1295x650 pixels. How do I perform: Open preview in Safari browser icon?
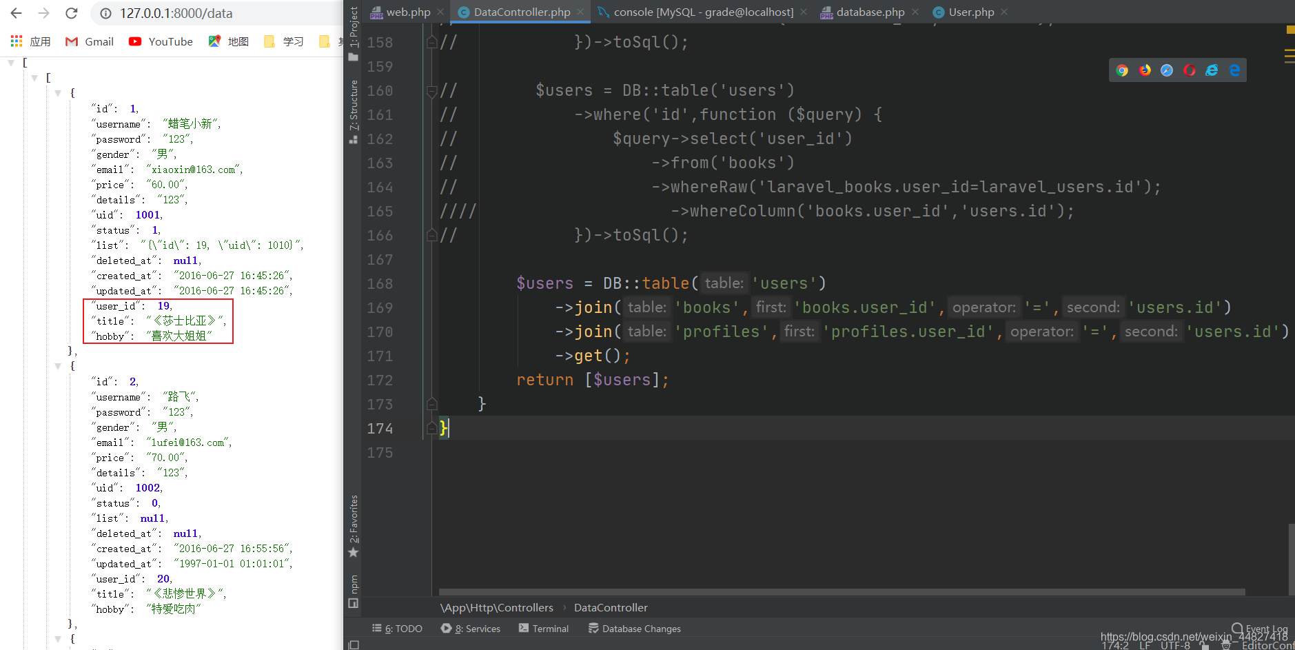1167,70
